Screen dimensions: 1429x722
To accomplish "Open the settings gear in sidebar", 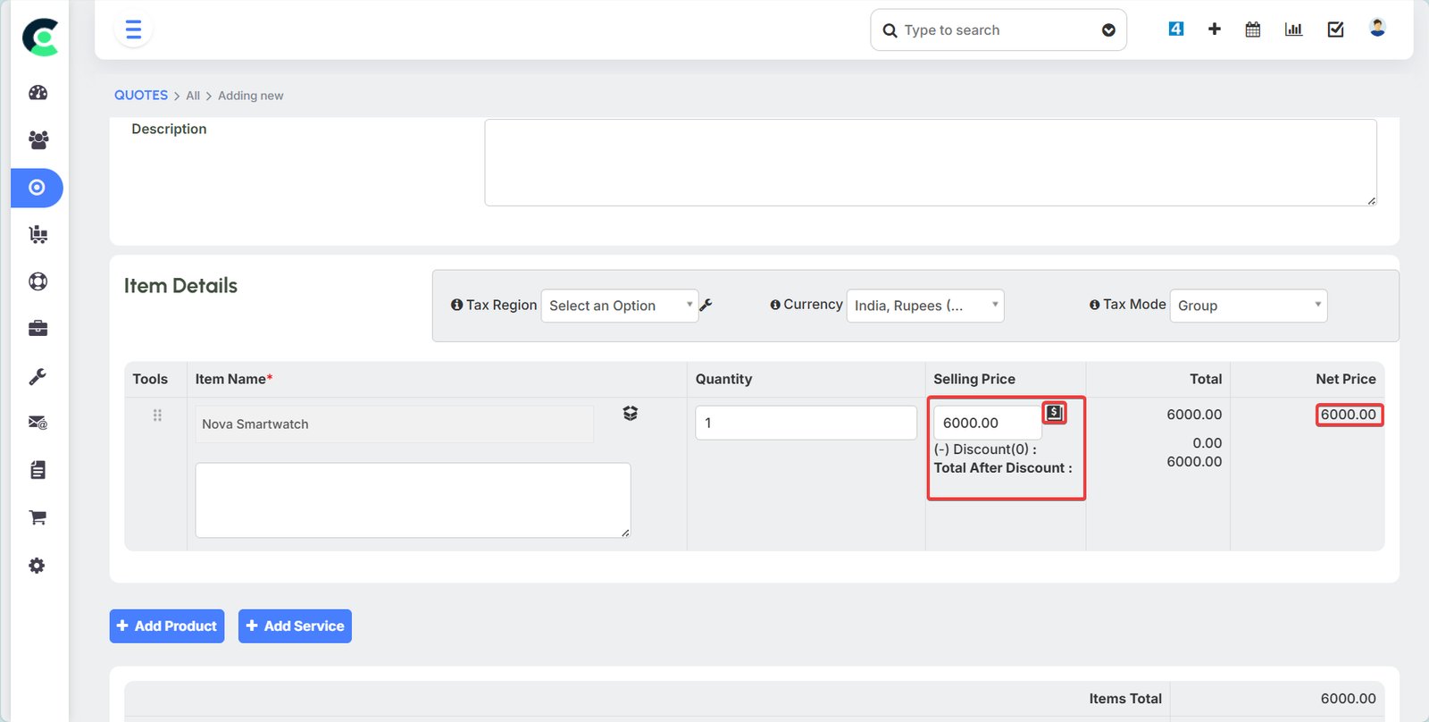I will [38, 566].
